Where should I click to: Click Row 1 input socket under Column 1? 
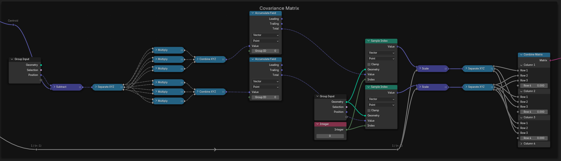(x=518, y=70)
